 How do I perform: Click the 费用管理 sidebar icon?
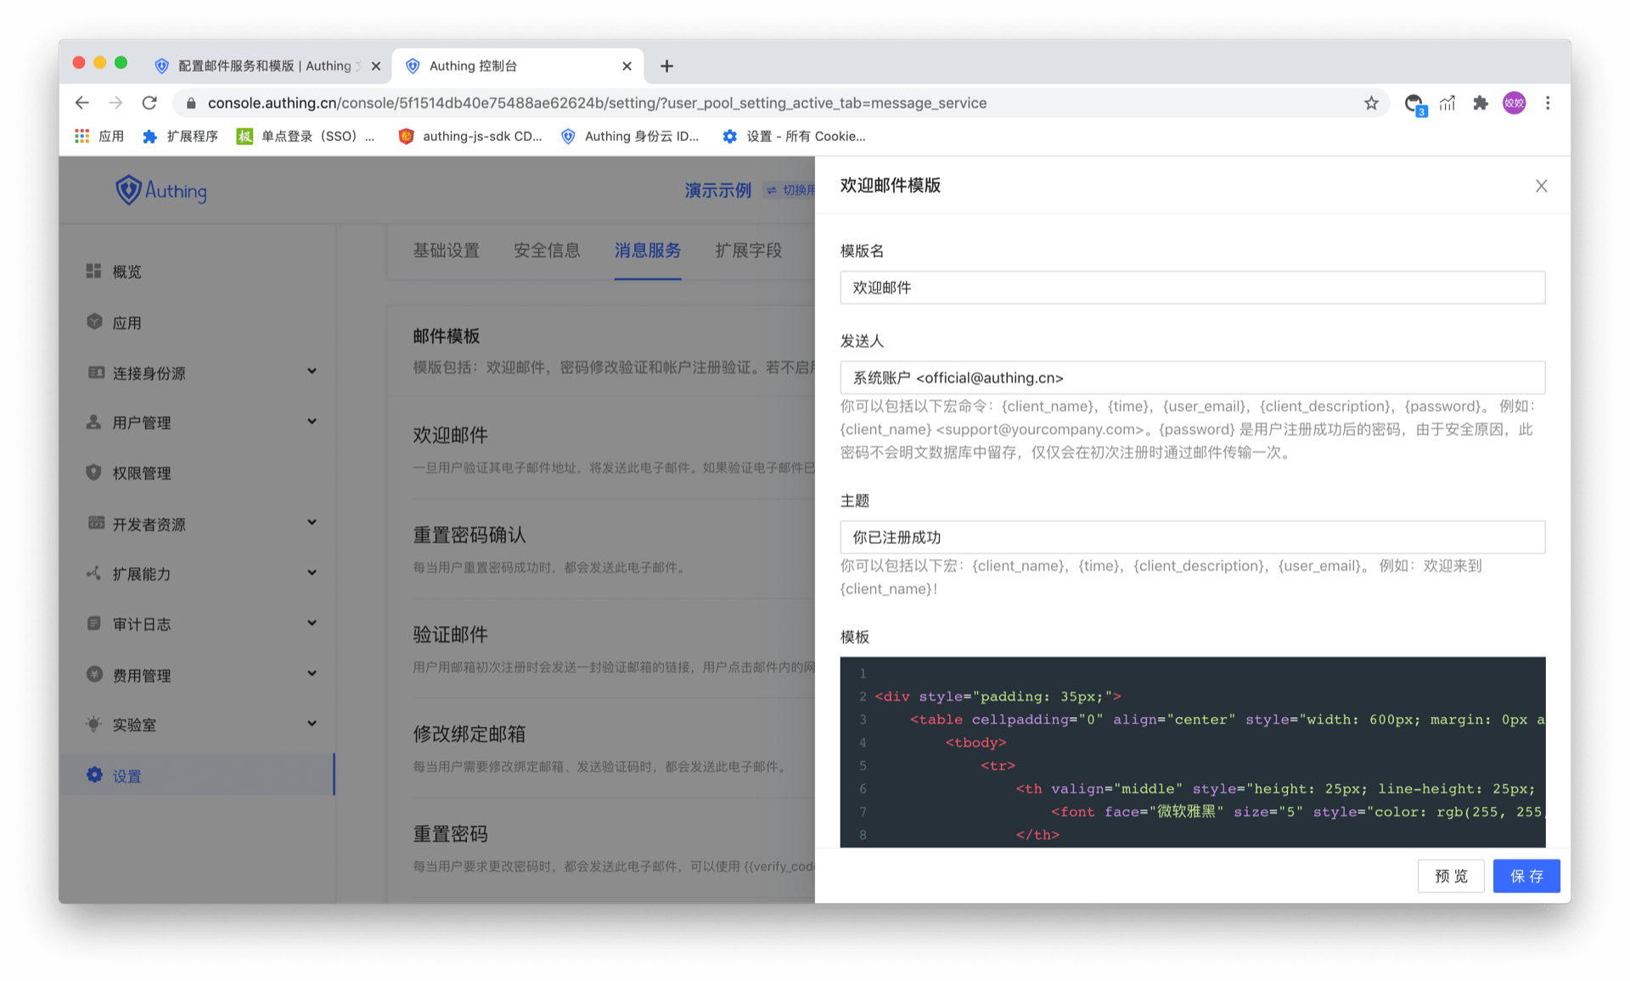94,674
